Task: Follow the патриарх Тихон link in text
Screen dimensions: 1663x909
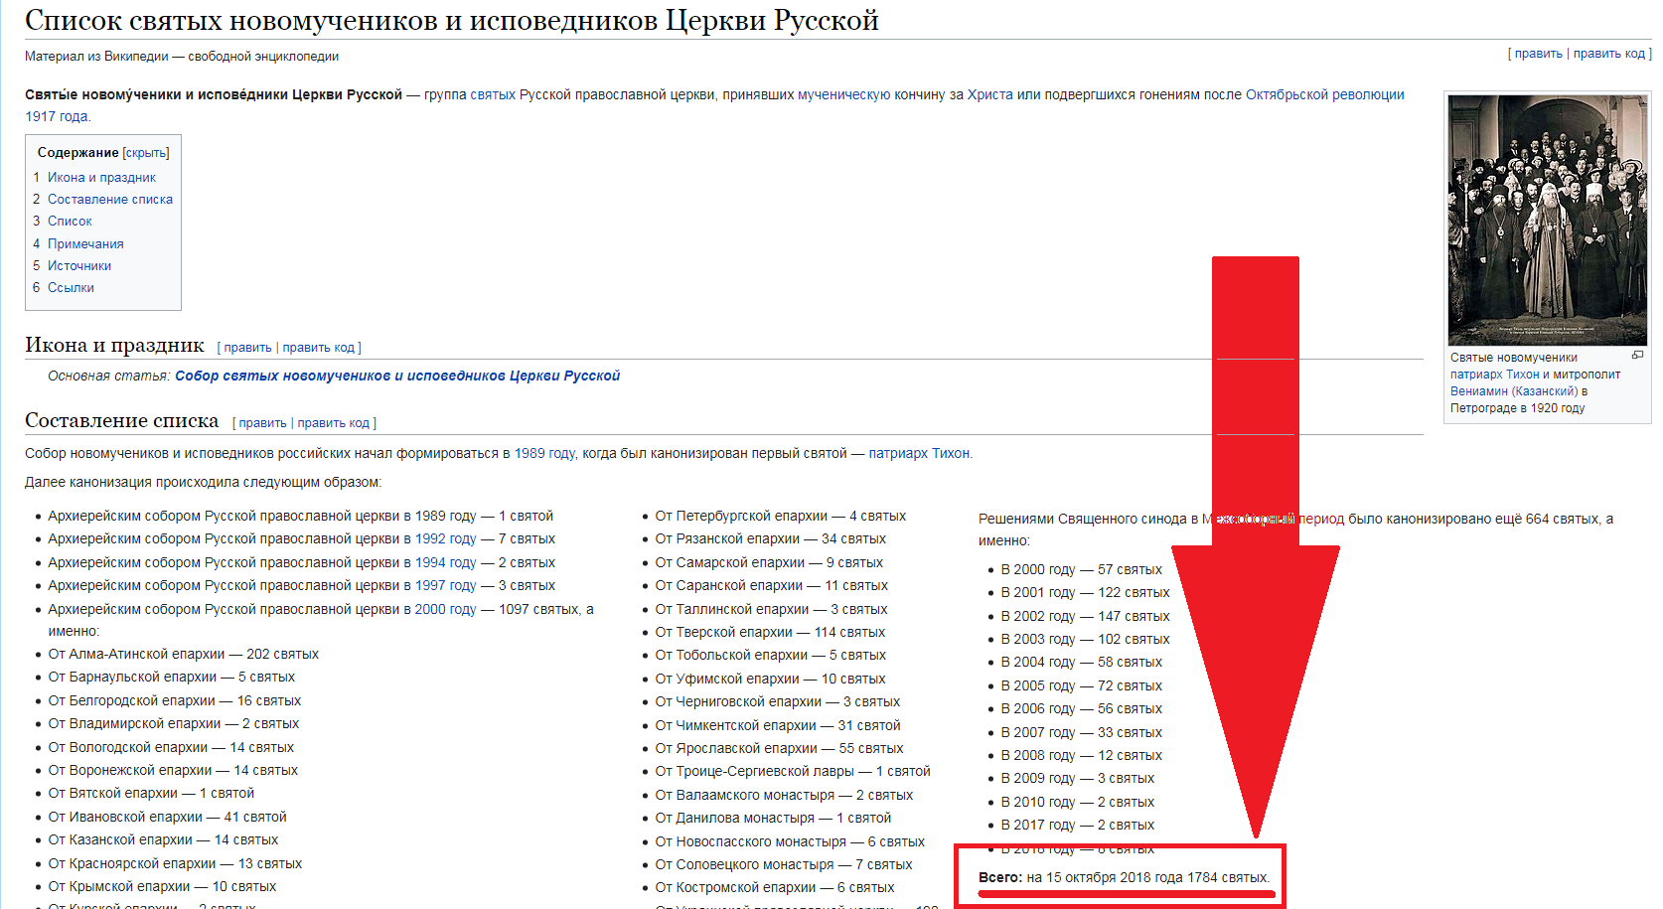Action: [x=919, y=454]
